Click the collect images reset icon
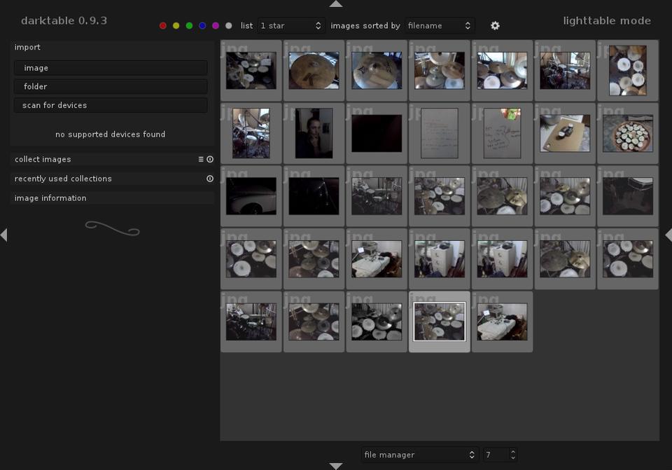This screenshot has width=672, height=470. pos(210,160)
